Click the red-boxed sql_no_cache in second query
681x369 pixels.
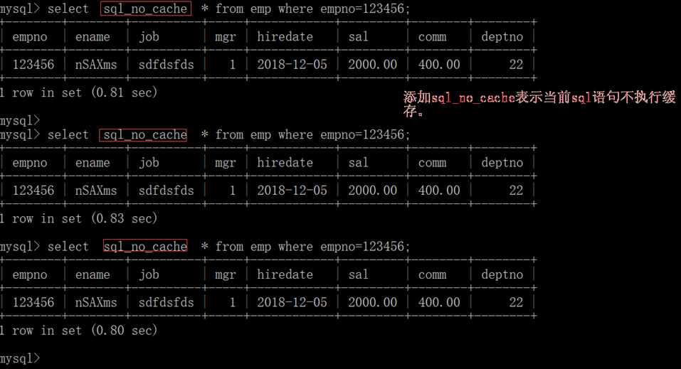[144, 135]
